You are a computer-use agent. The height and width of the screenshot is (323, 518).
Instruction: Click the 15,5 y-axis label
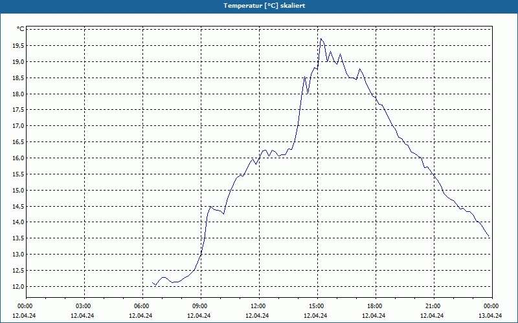[x=18, y=174]
